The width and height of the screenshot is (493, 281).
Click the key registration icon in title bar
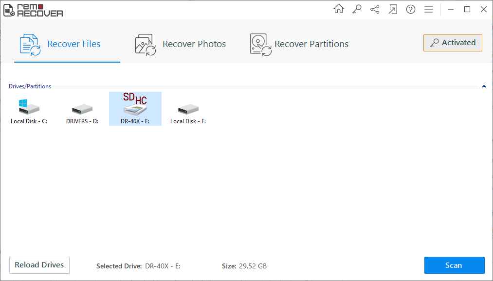click(357, 9)
